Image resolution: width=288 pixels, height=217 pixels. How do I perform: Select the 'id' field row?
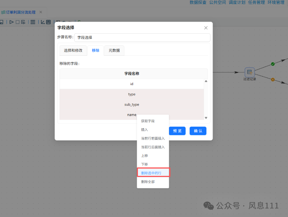[x=132, y=84]
